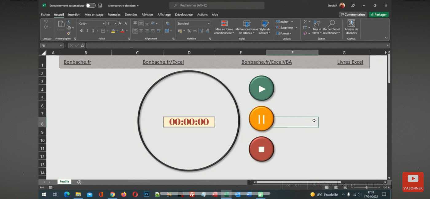Image resolution: width=430 pixels, height=199 pixels.
Task: Apply italic formatting
Action: [x=87, y=31]
